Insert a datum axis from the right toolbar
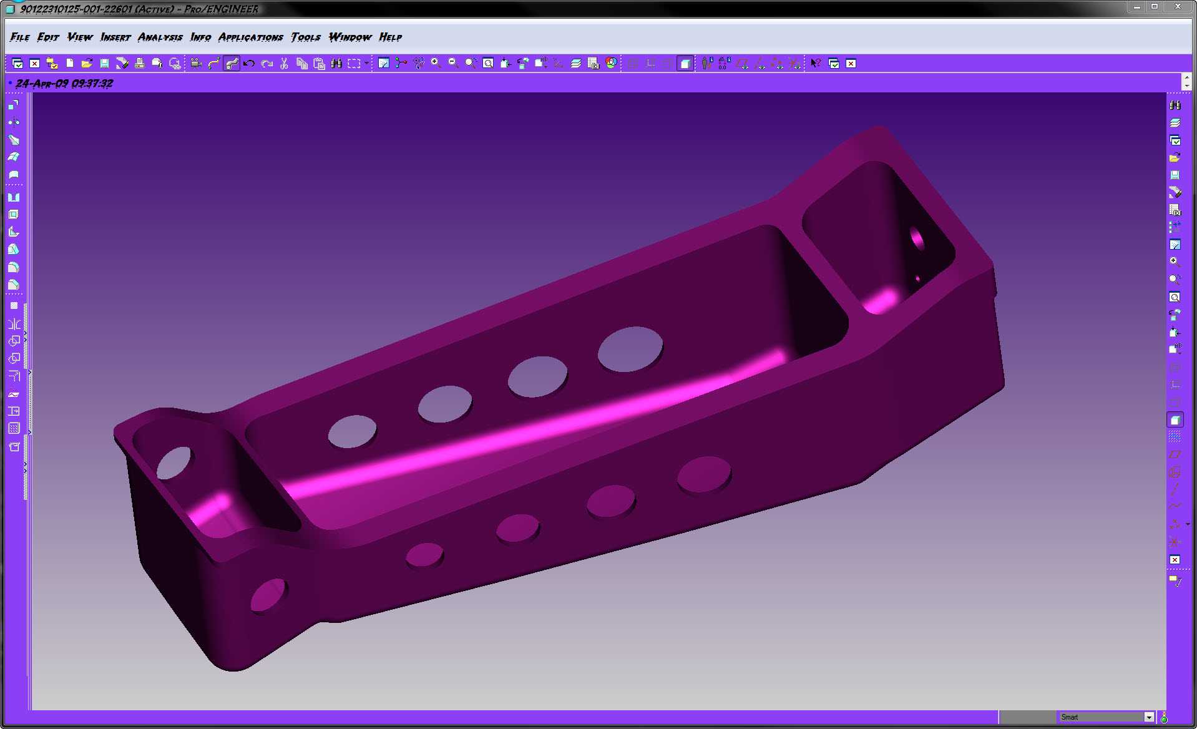 coord(1175,489)
